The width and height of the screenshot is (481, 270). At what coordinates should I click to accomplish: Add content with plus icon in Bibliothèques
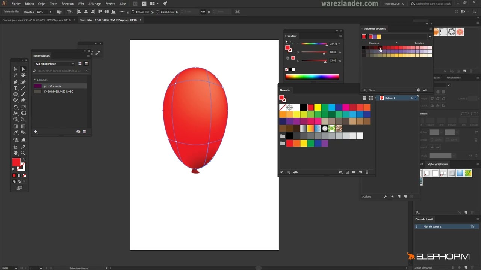point(36,132)
